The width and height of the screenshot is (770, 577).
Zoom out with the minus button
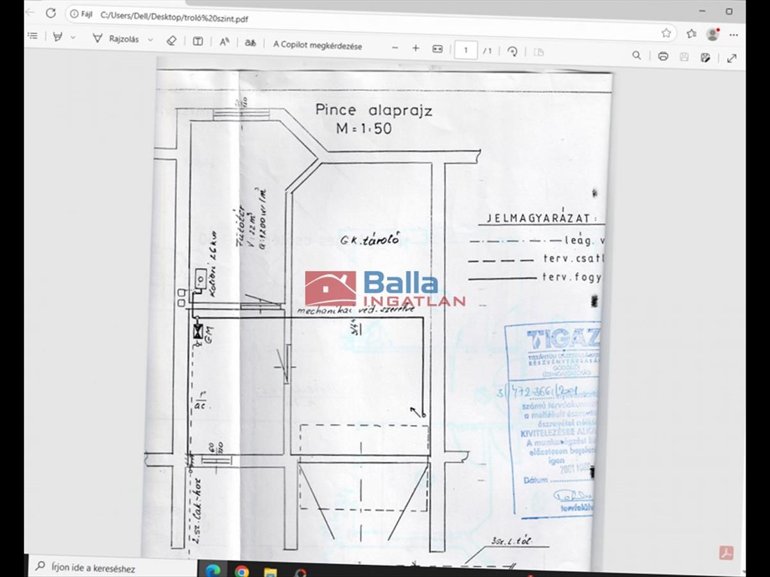coord(395,47)
